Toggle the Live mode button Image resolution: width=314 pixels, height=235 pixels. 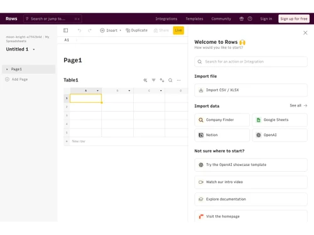178,30
